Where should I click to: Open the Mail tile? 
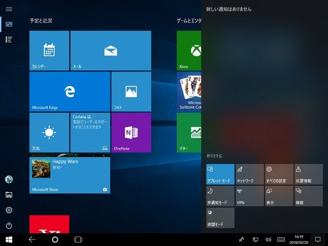click(111, 51)
